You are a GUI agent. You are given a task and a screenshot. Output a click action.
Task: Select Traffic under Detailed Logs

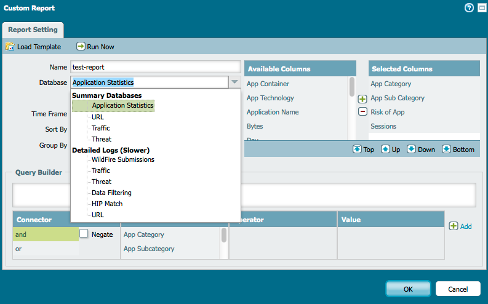pyautogui.click(x=100, y=170)
